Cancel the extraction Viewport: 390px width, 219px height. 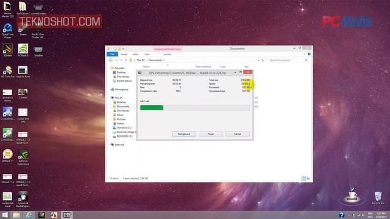pyautogui.click(x=237, y=134)
